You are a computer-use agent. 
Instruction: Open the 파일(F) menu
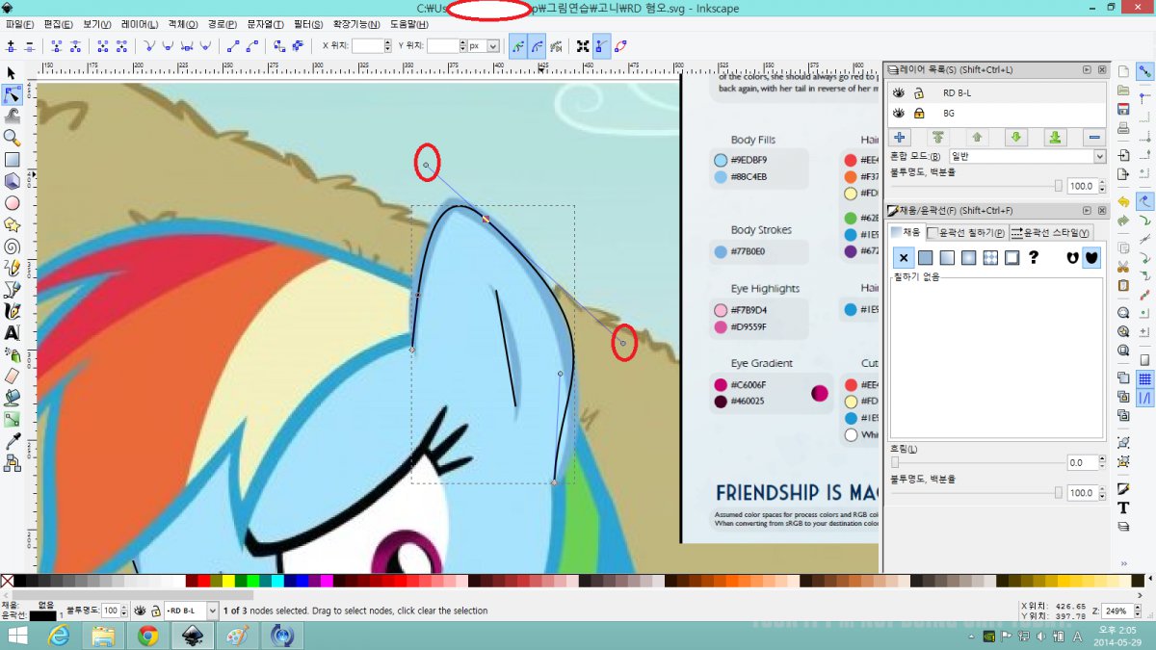[19, 24]
